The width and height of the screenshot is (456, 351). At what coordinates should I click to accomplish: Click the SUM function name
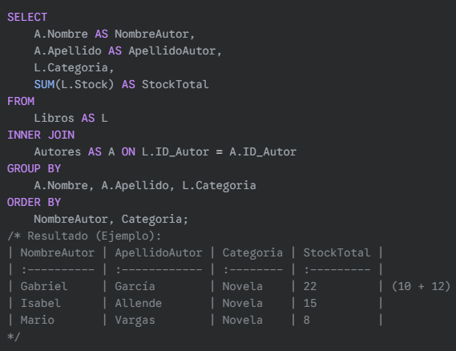(44, 85)
